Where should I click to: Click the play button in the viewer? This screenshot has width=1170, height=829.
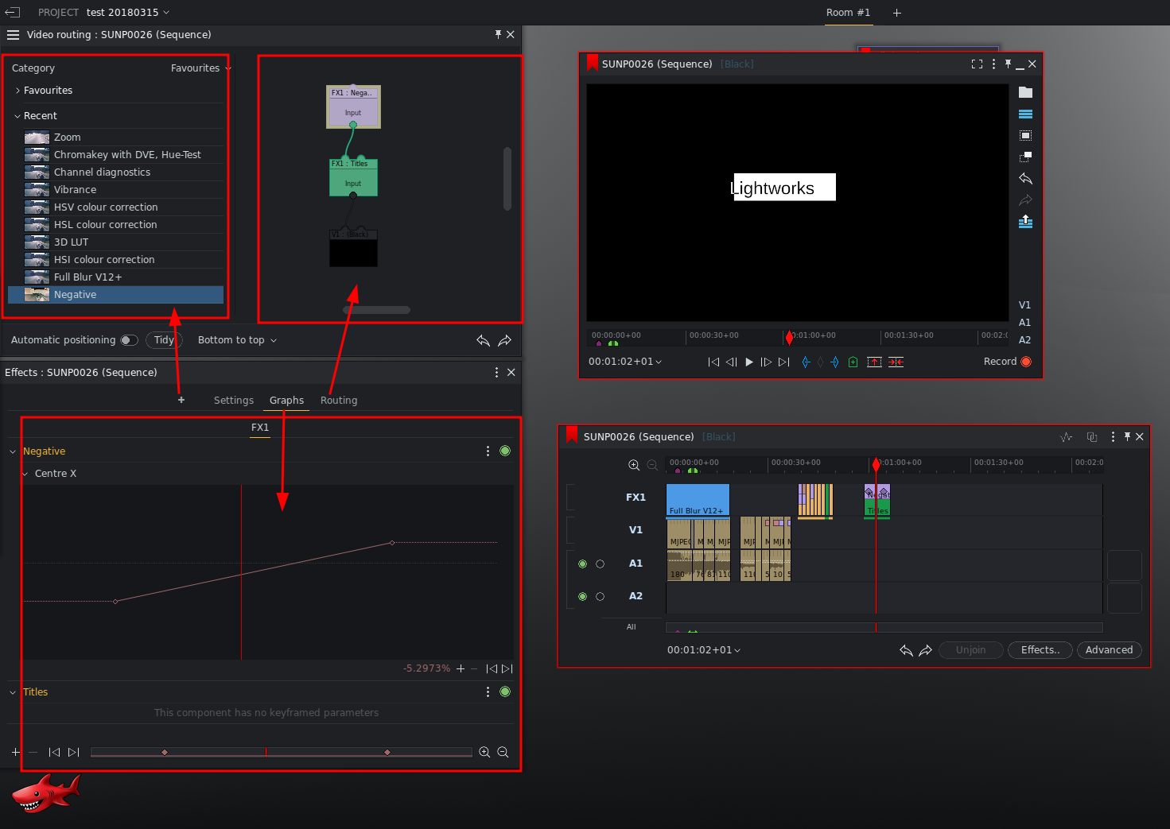click(x=749, y=362)
